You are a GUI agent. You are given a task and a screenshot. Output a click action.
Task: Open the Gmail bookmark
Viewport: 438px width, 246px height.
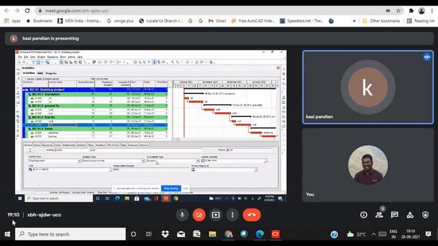tap(217, 21)
